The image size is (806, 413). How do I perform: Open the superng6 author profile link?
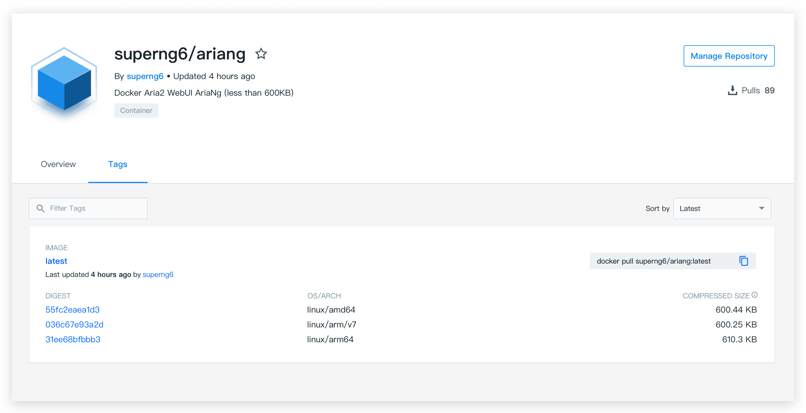coord(145,76)
